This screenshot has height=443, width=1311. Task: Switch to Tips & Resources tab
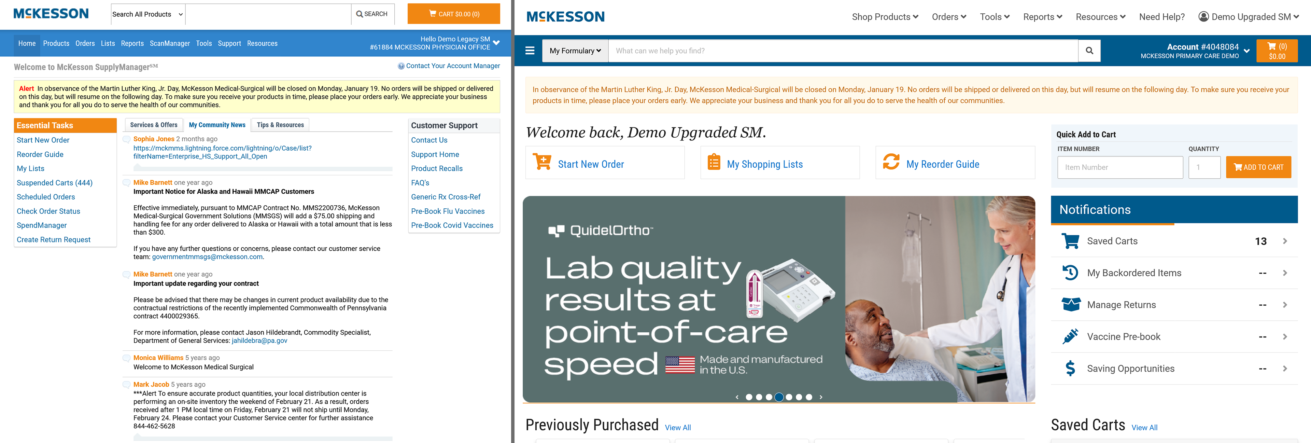(280, 125)
